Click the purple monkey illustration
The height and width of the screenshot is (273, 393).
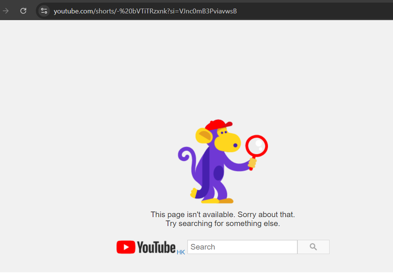(222, 161)
